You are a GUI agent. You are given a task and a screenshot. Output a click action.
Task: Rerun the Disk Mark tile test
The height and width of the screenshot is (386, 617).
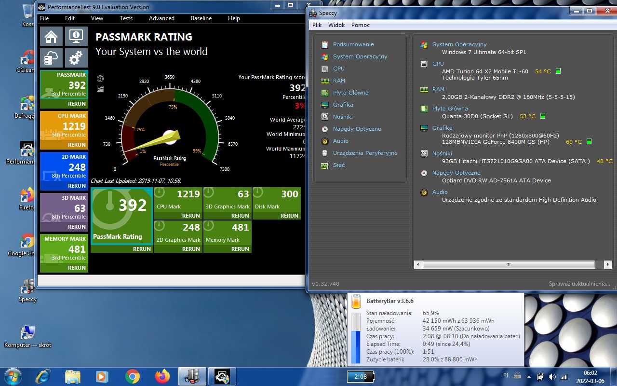pyautogui.click(x=289, y=216)
